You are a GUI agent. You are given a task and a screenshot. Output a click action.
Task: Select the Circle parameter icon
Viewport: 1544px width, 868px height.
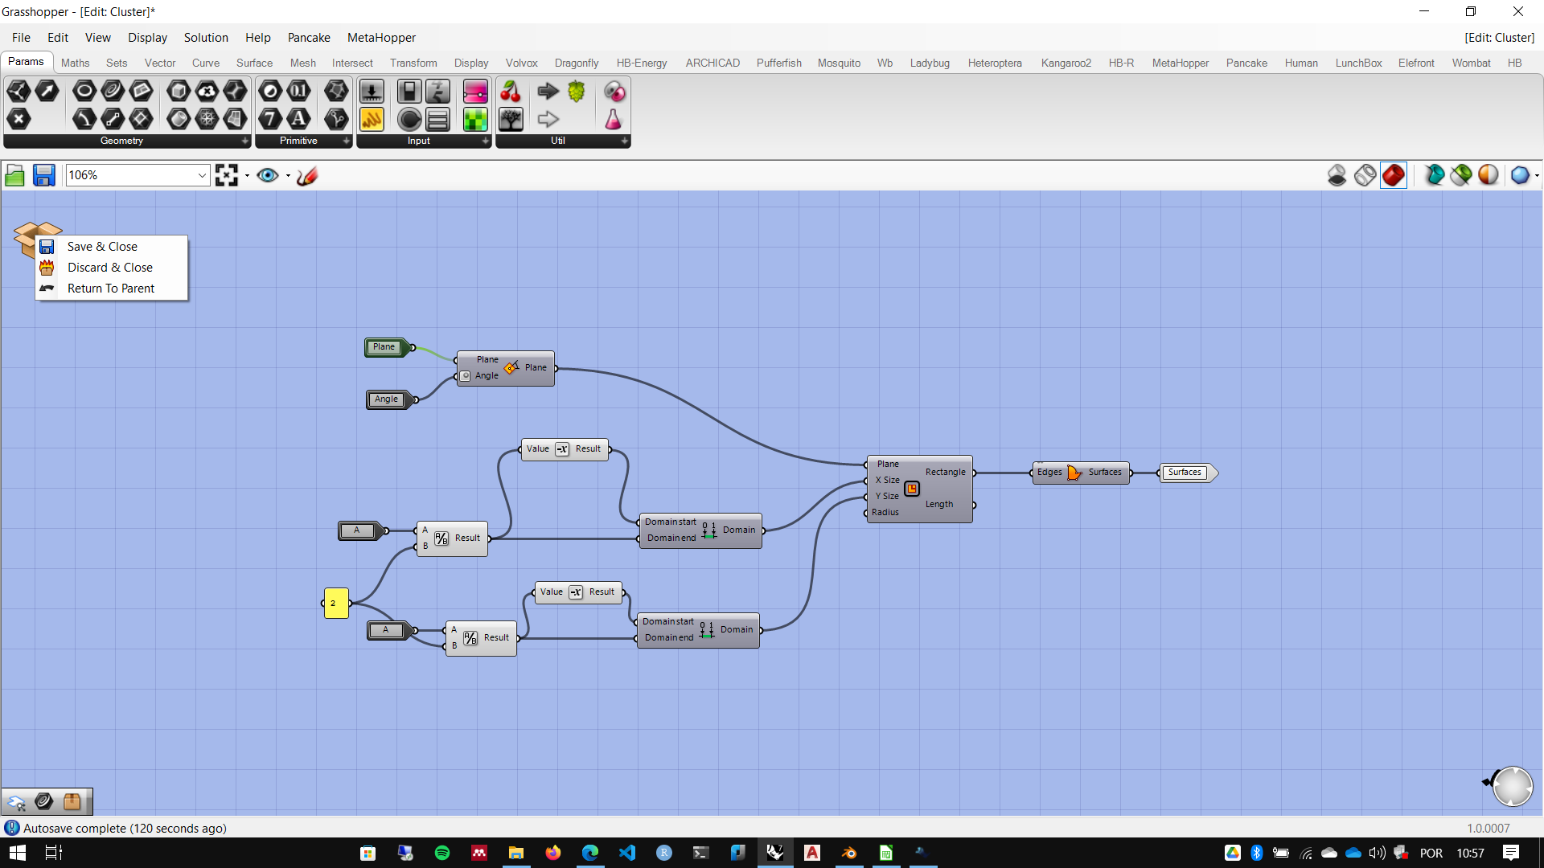coord(84,92)
